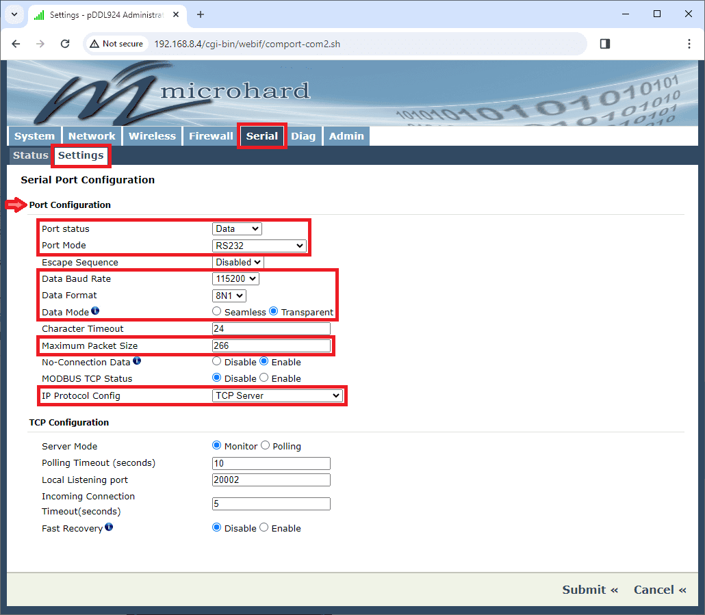
Task: Open the tab search chevron button
Action: 14,14
